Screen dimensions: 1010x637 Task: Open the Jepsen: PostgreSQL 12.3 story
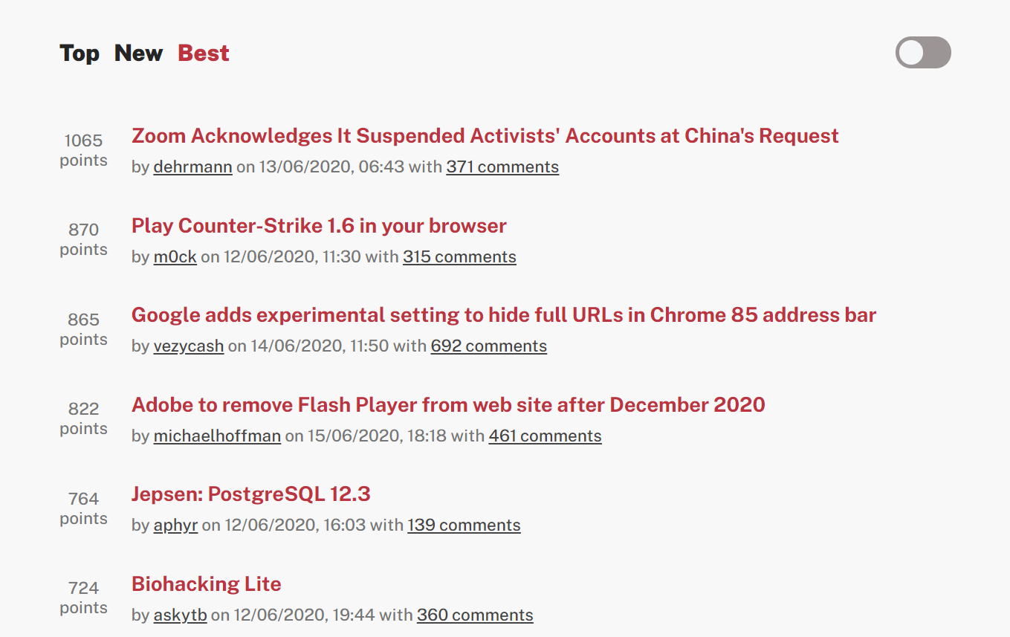coord(250,494)
